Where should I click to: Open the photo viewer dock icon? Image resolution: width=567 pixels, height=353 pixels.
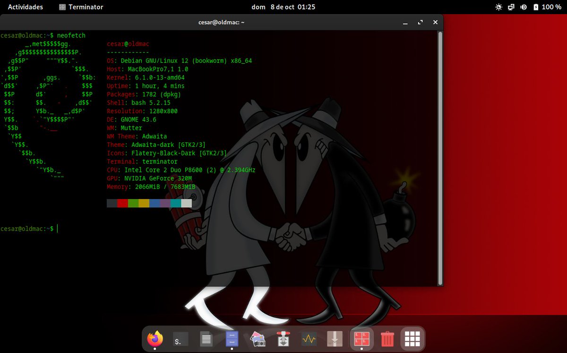click(x=258, y=338)
